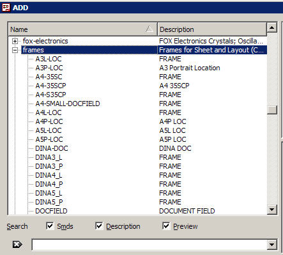
Task: Select the A4-SMALL-DOCFIELD frame
Action: (x=68, y=104)
